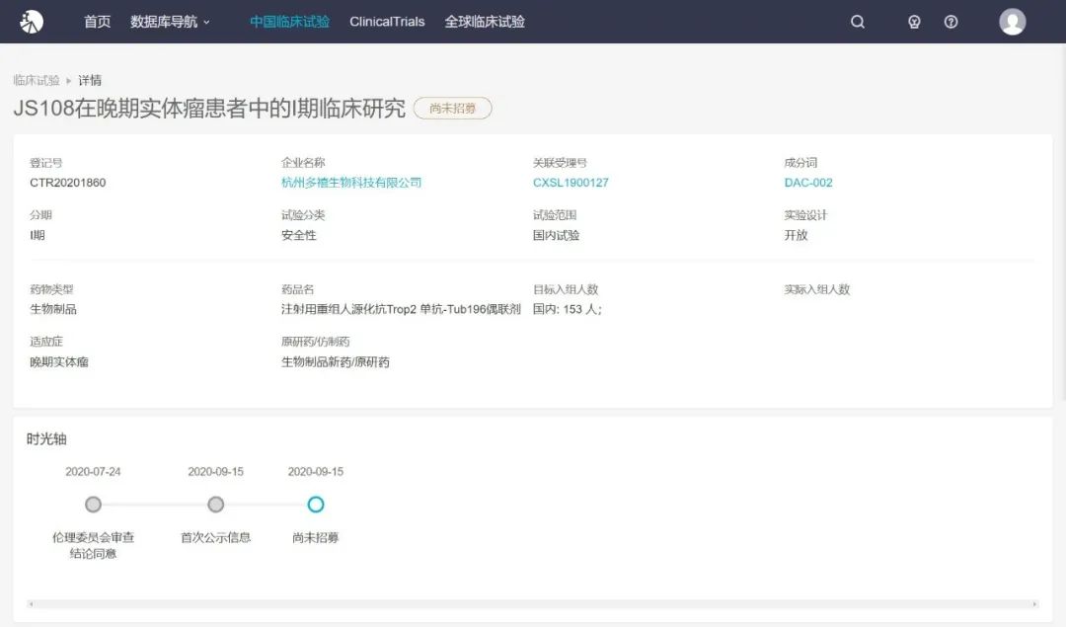
Task: Open acceptance number CXSL1900127 link
Action: click(571, 183)
